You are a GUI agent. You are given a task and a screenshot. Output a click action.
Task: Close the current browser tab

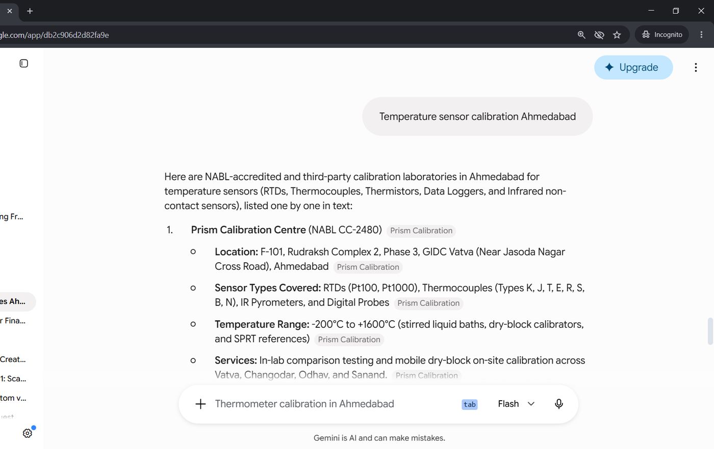10,11
